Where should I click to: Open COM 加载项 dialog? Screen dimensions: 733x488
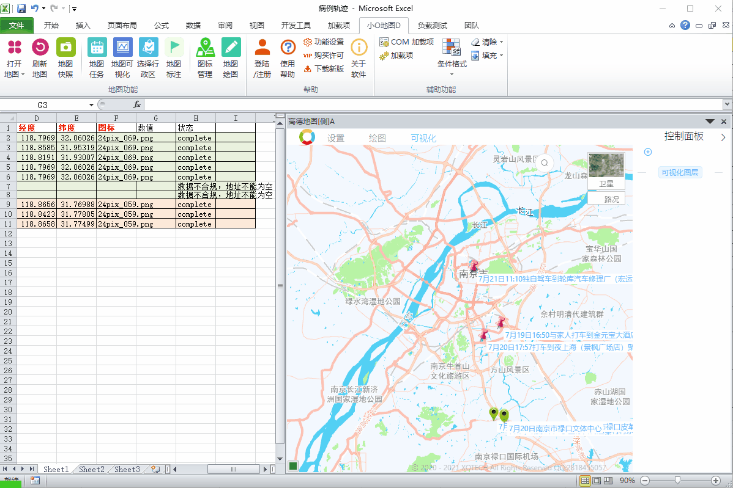[x=406, y=42]
